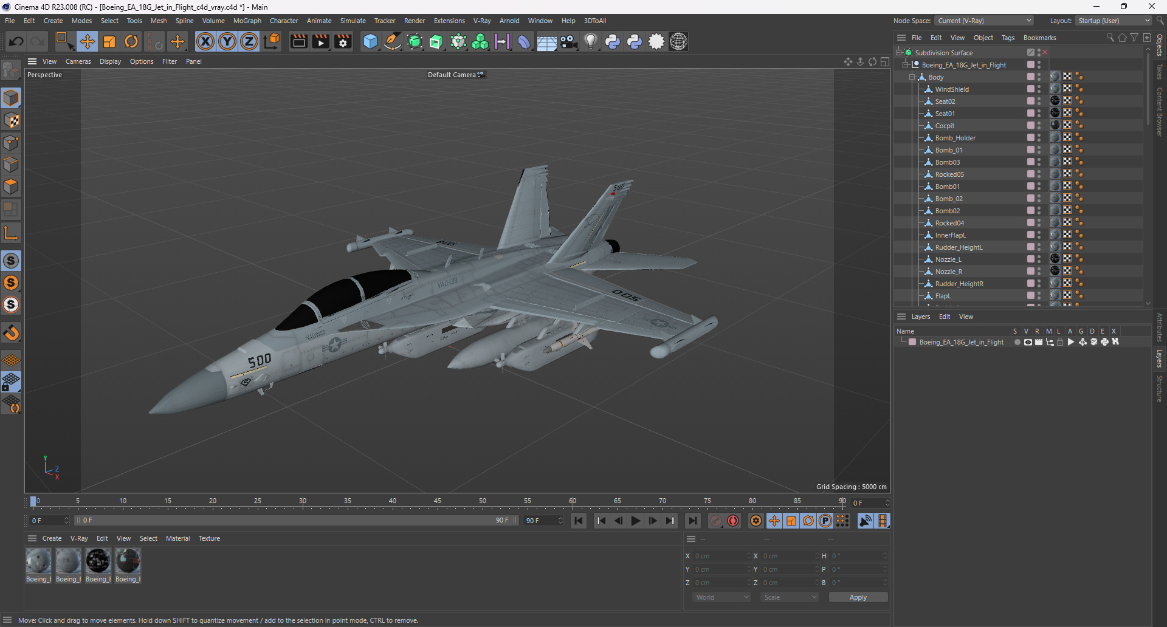Click the Record Active Objects button
The image size is (1167, 627).
[x=717, y=521]
